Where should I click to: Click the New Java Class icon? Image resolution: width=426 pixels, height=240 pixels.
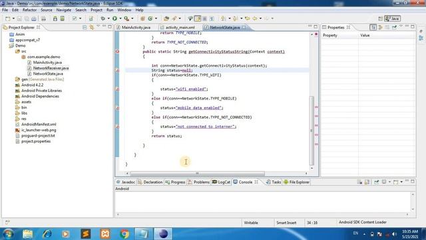click(150, 19)
